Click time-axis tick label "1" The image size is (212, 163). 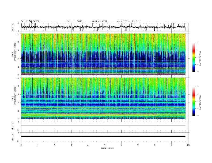click(38, 145)
